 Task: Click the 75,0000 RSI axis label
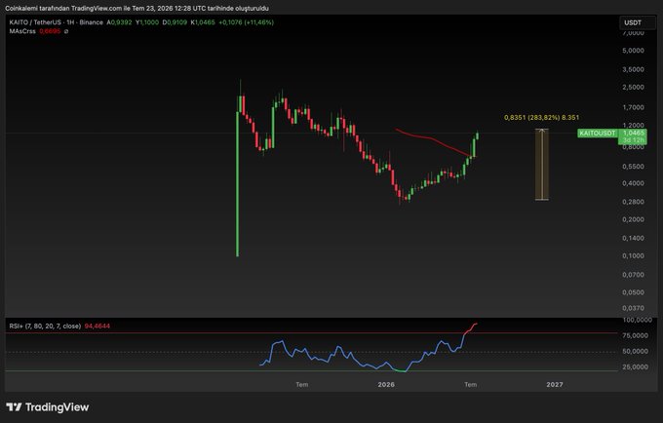click(x=635, y=335)
